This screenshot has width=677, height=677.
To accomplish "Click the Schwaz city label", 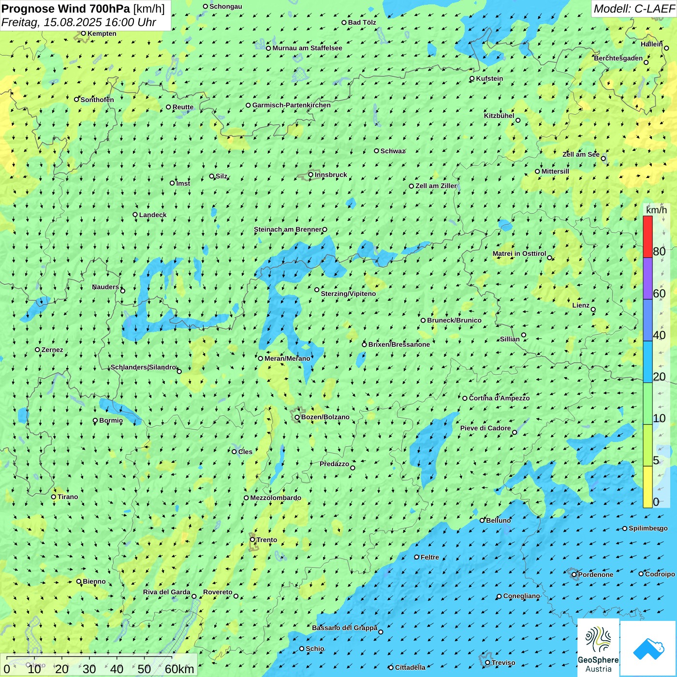I will pos(393,151).
